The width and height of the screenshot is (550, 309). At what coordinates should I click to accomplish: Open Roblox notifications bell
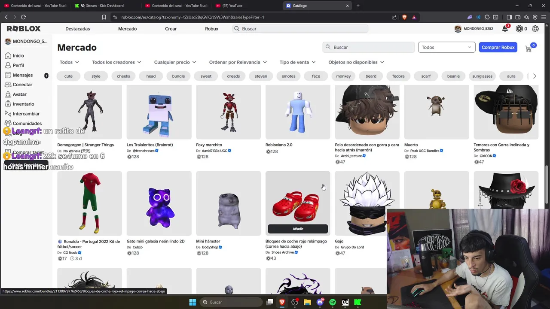[505, 29]
